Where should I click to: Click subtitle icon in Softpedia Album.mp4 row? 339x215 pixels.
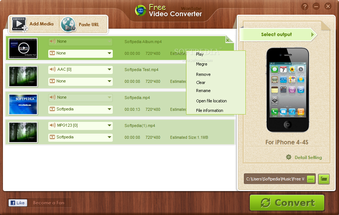point(52,53)
